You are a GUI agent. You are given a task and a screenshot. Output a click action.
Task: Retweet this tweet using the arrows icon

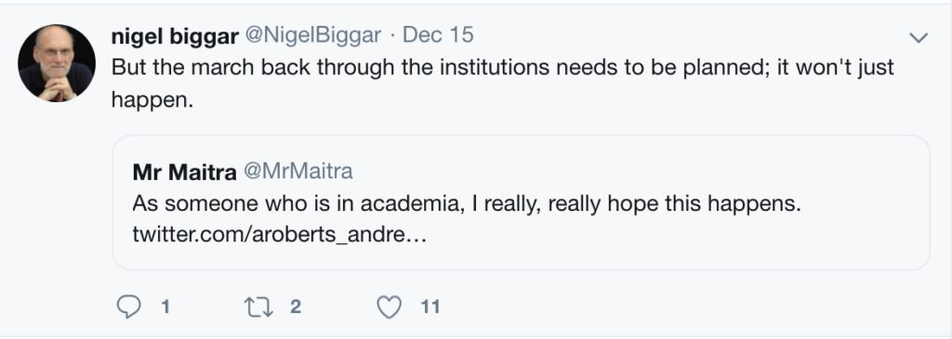pyautogui.click(x=258, y=306)
